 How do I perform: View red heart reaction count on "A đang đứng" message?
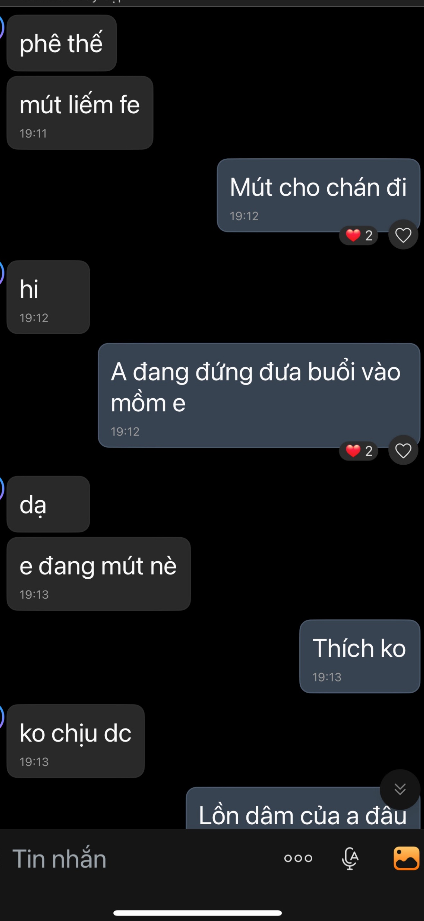pyautogui.click(x=358, y=451)
